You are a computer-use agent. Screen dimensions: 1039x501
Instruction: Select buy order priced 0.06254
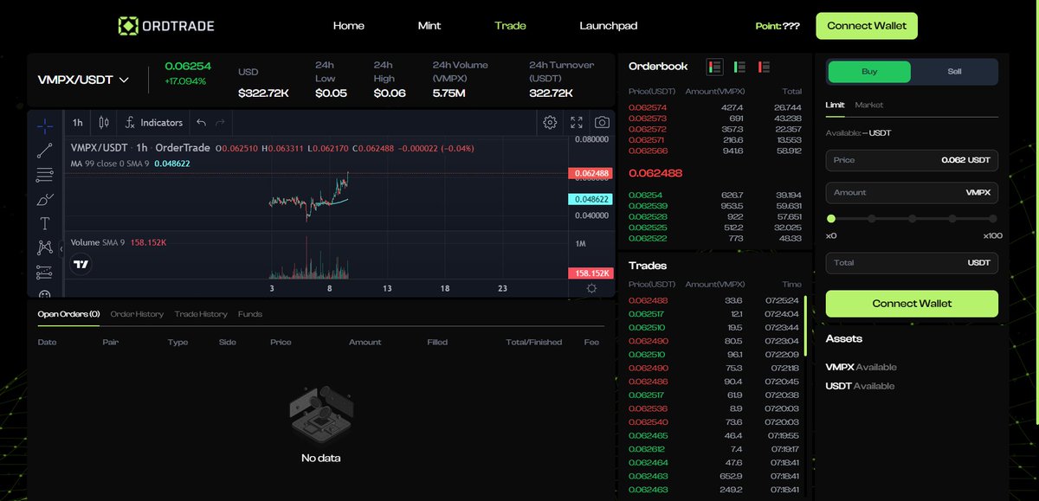pos(715,196)
